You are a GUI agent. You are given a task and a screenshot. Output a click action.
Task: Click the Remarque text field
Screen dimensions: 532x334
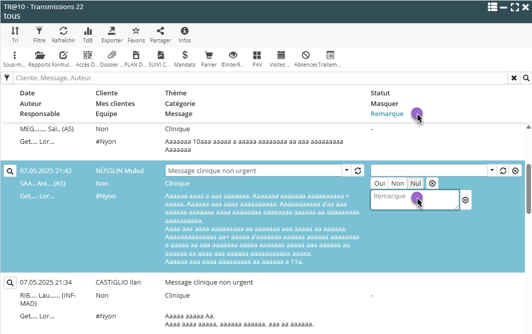click(x=414, y=200)
